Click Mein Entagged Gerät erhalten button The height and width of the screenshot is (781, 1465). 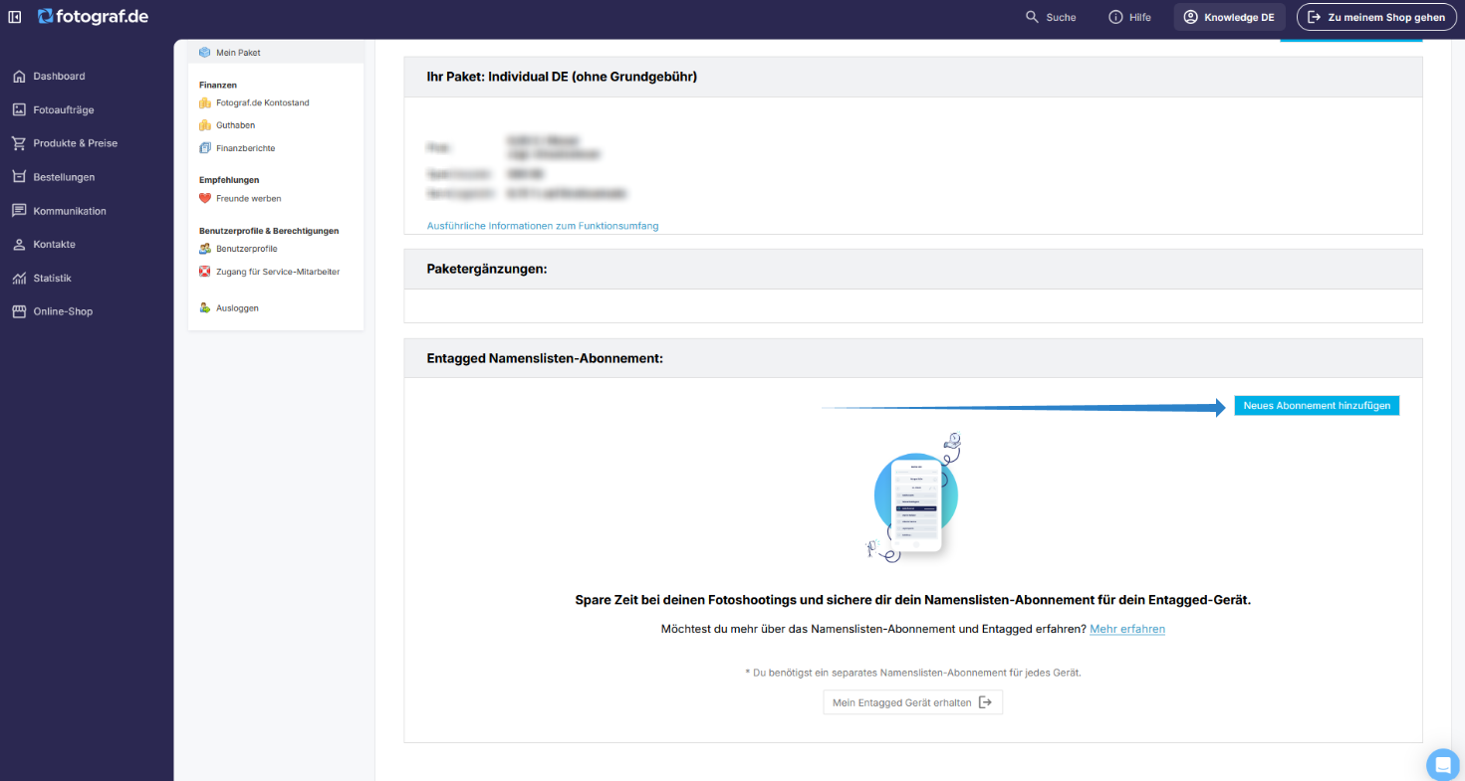[x=912, y=702]
